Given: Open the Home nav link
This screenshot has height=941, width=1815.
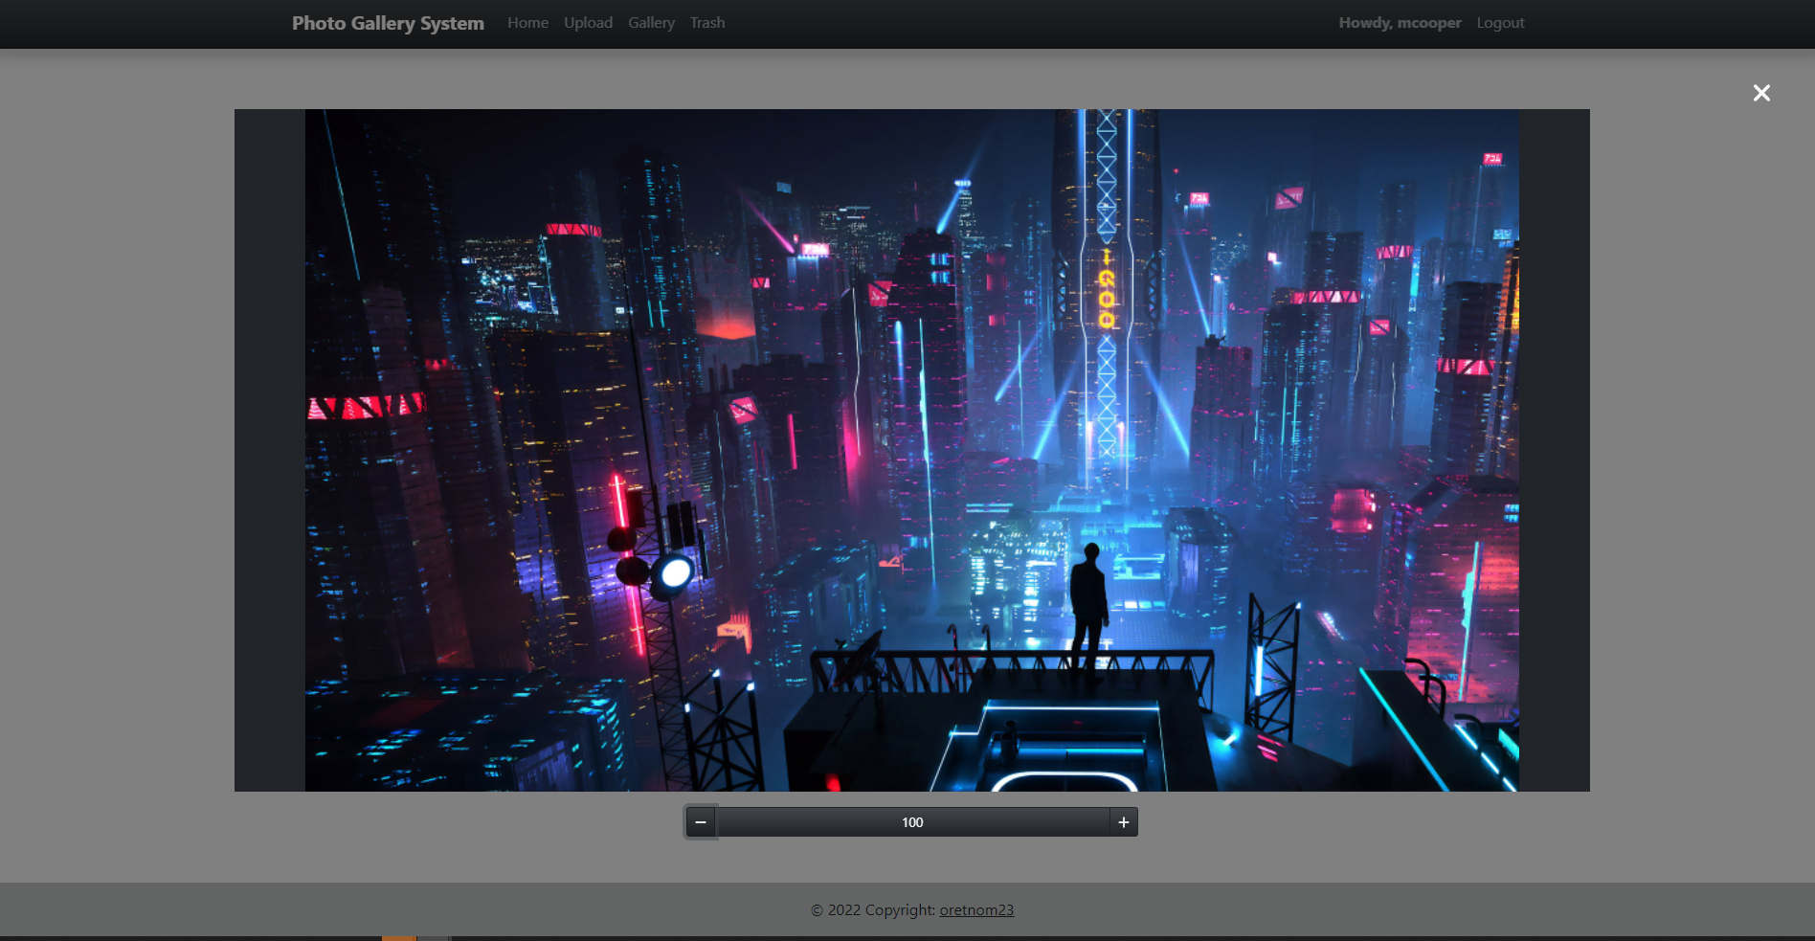Looking at the screenshot, I should pyautogui.click(x=527, y=23).
